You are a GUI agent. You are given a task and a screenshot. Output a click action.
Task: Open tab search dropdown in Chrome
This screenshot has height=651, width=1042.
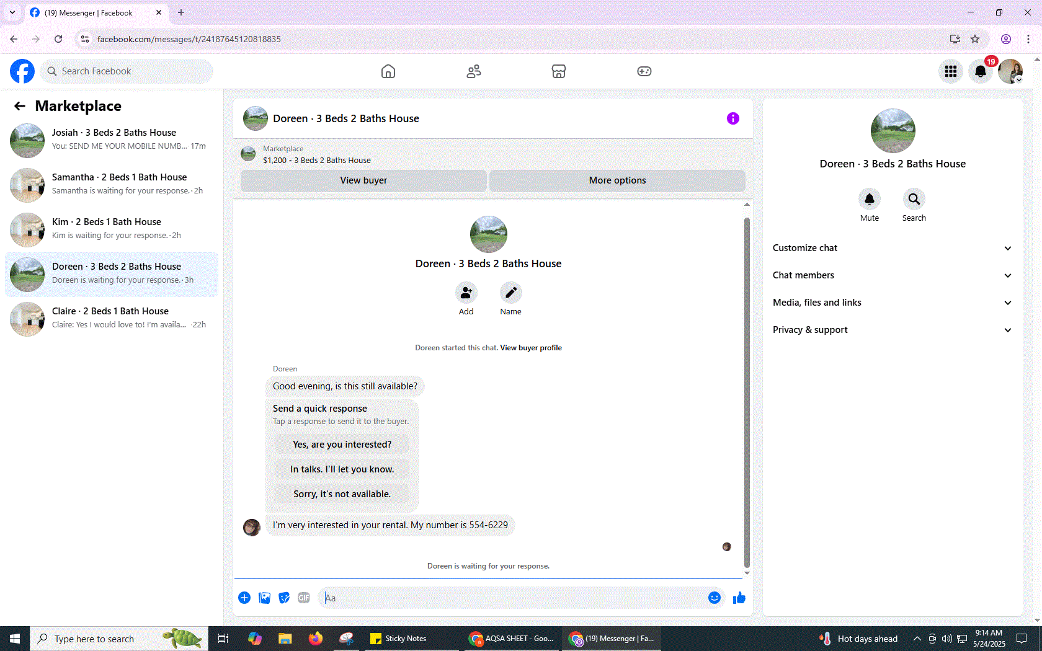coord(12,12)
